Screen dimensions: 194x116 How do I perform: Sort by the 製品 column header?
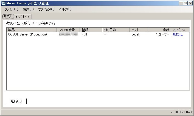tap(32, 30)
